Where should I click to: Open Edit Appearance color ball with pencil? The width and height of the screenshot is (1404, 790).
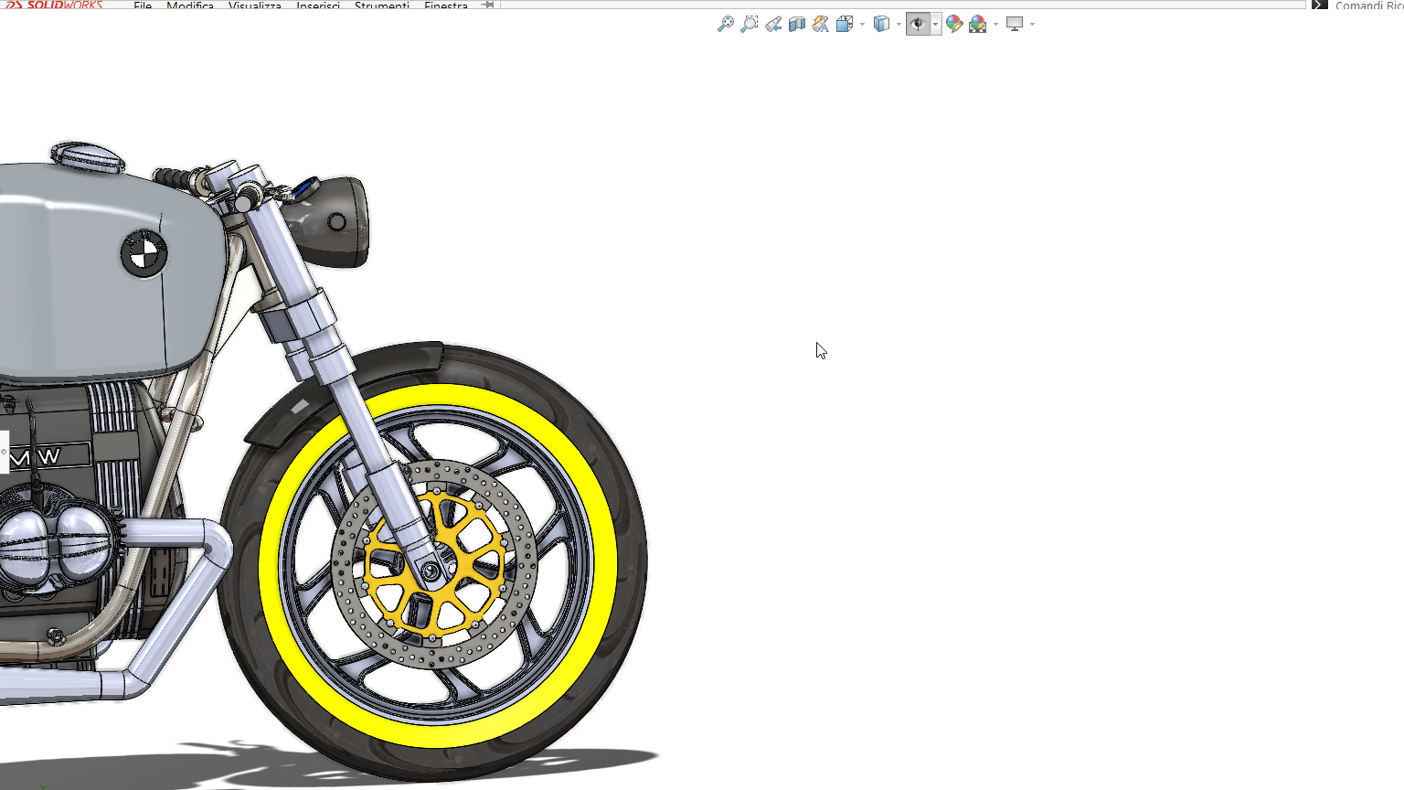pos(954,24)
